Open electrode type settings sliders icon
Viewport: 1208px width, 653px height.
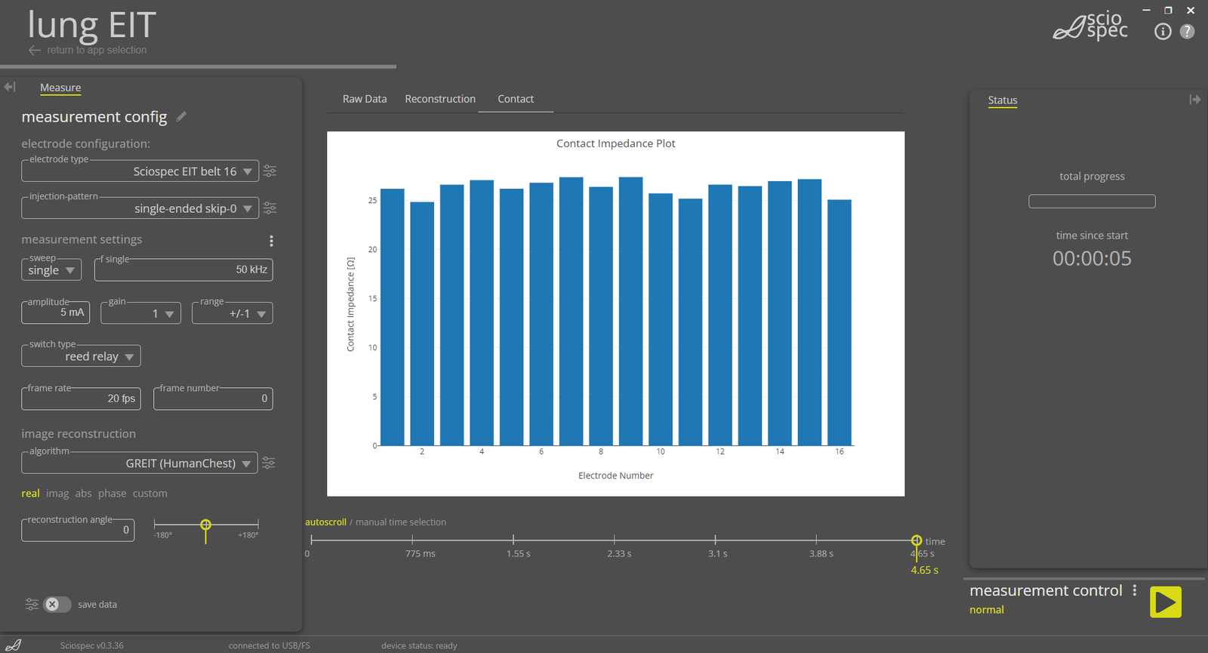tap(270, 171)
